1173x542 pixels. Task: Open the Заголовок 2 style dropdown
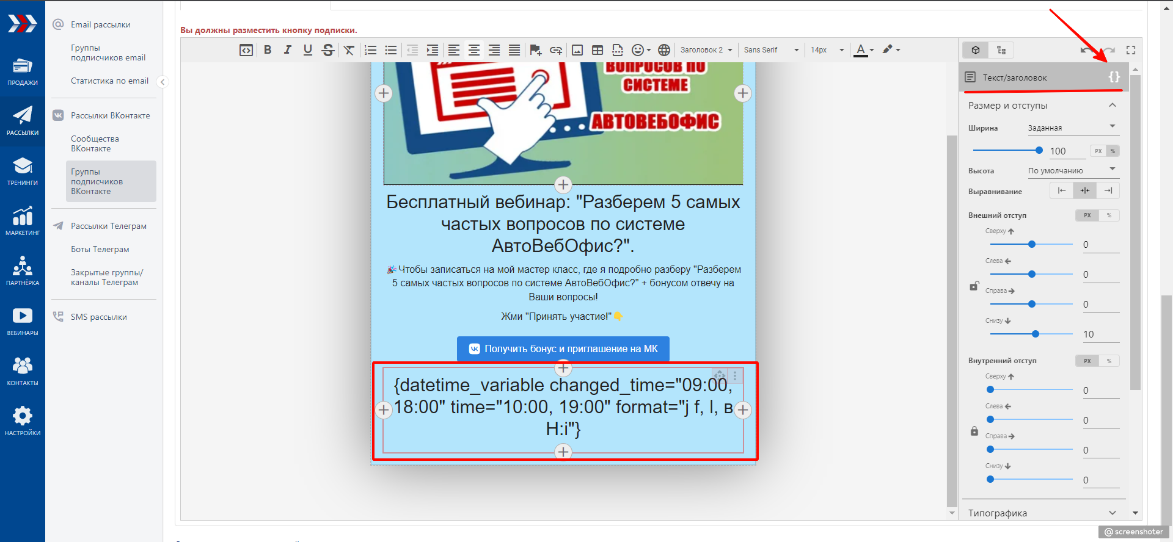(x=706, y=50)
